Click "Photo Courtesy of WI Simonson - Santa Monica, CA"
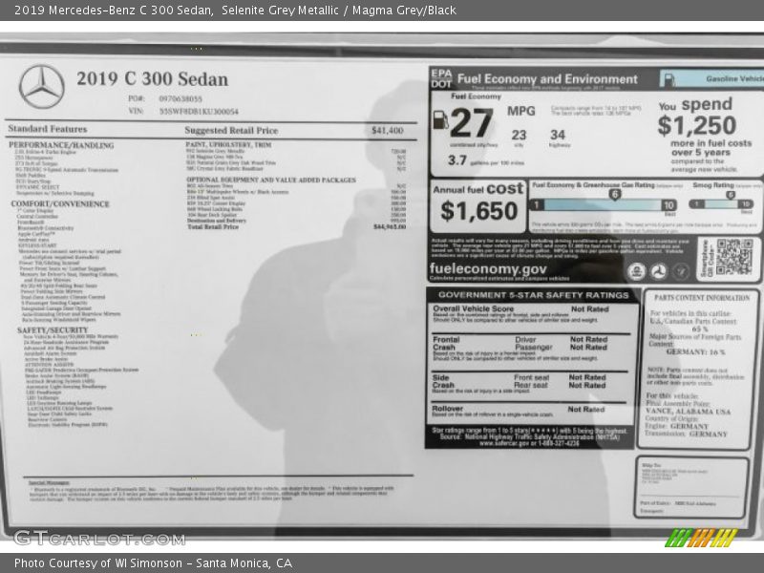This screenshot has width=764, height=573. click(x=153, y=563)
